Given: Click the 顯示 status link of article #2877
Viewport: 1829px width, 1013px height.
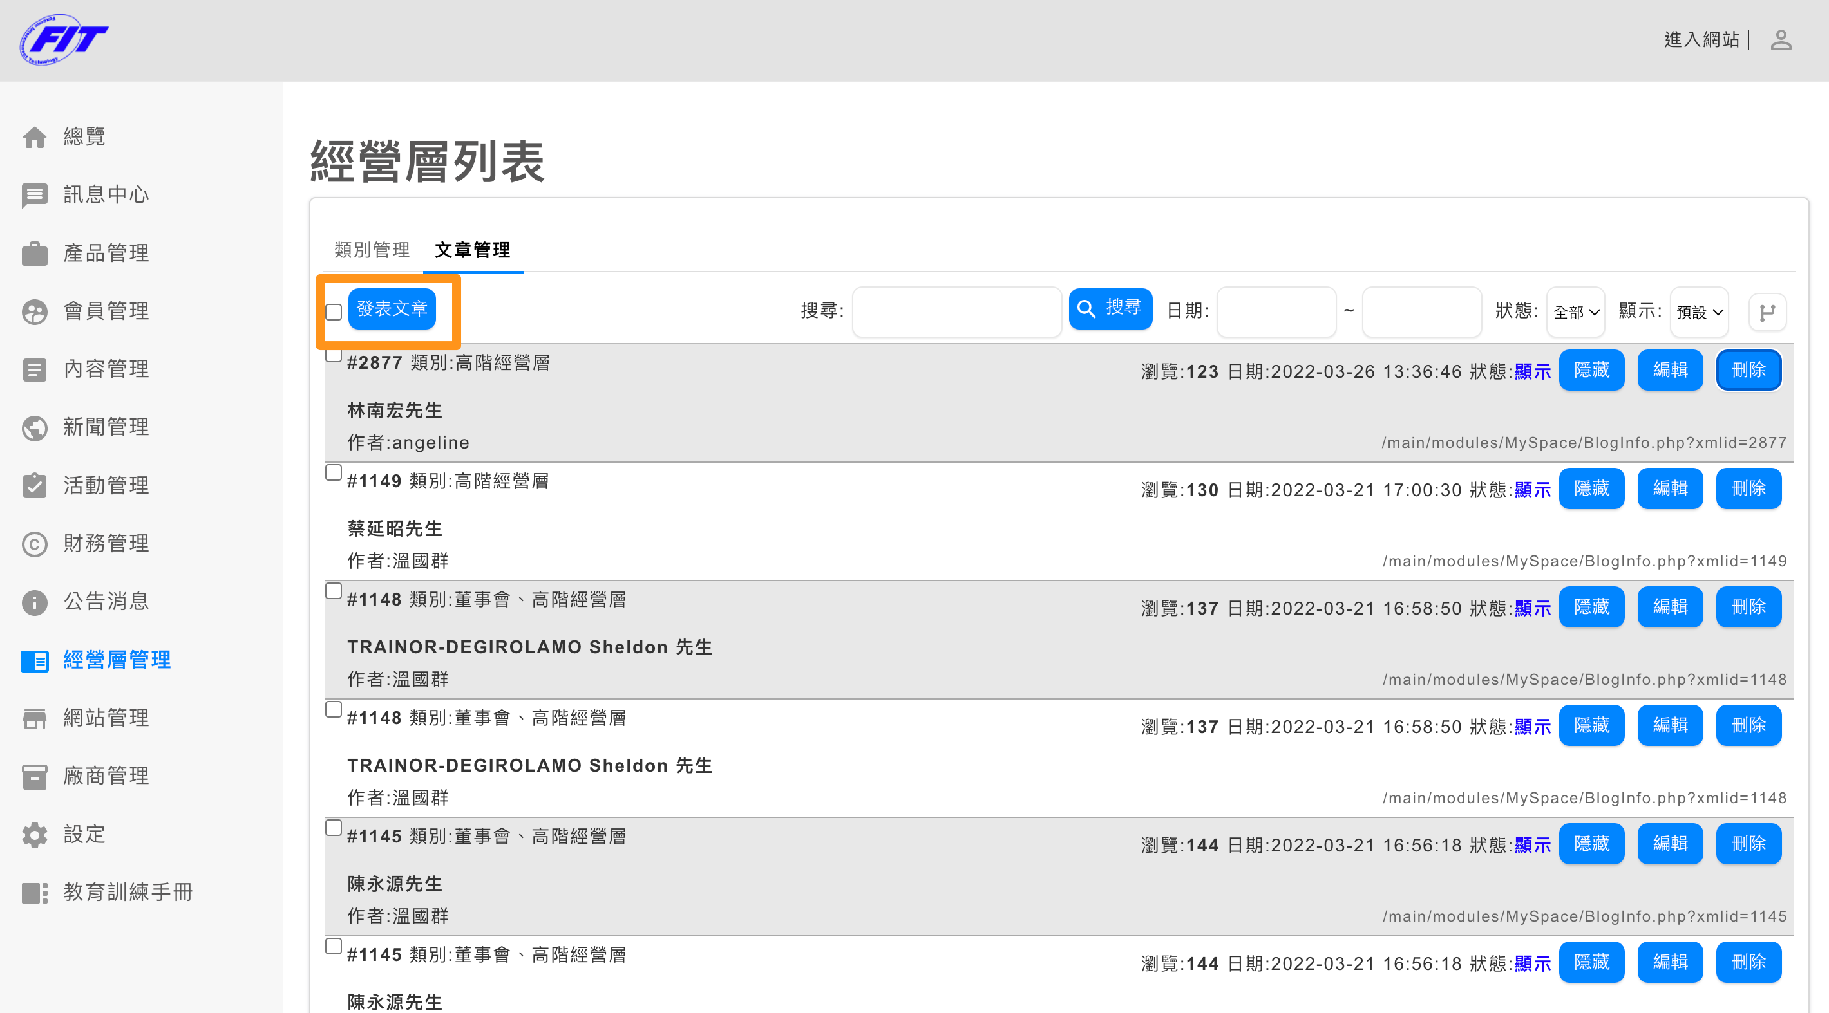Looking at the screenshot, I should (1533, 372).
